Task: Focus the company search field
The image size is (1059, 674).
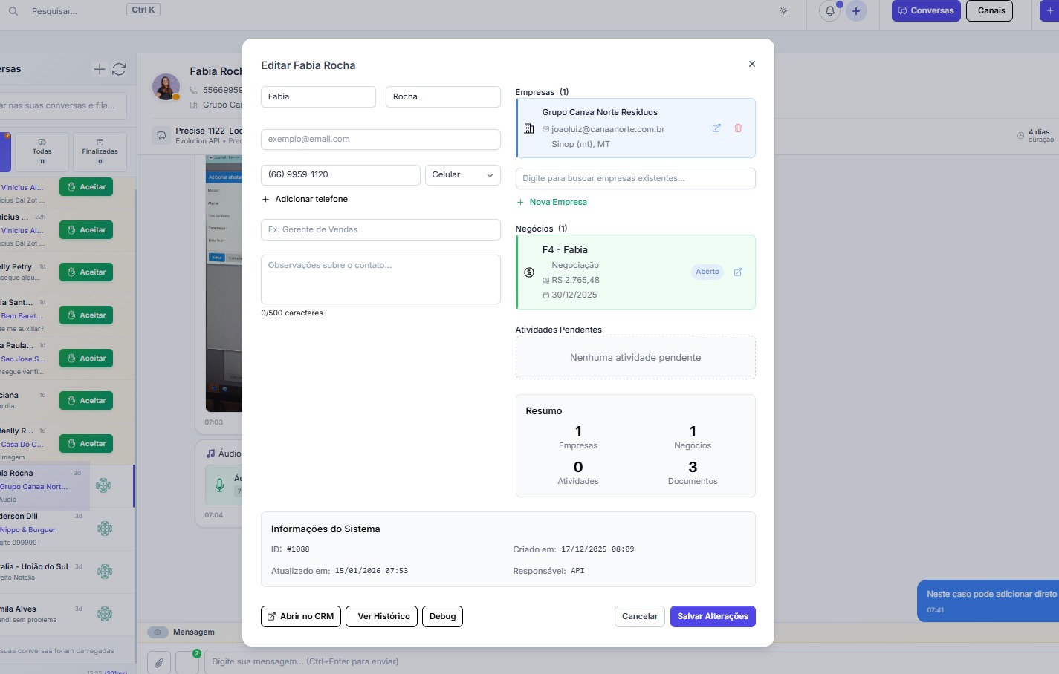Action: 635,179
